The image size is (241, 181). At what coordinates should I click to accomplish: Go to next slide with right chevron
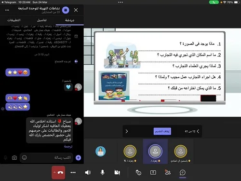[x=127, y=131]
